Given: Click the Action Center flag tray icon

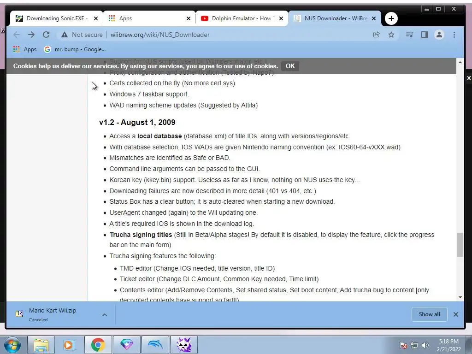Looking at the screenshot, I should (x=404, y=345).
